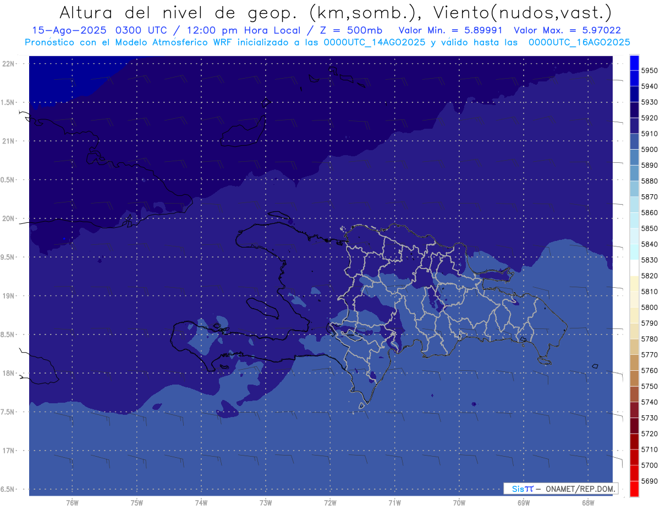
Task: Select the '19N' latitude label
Action: tap(9, 295)
